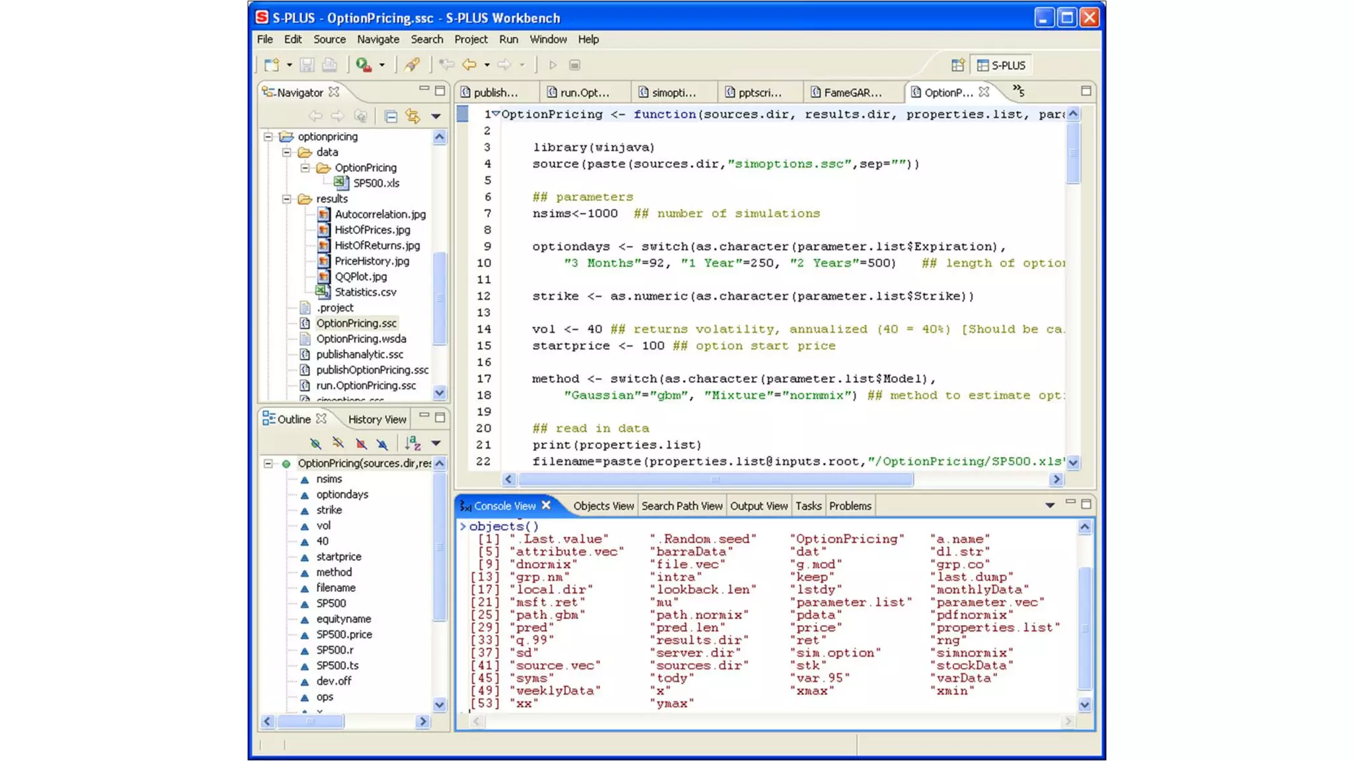1354x761 pixels.
Task: Collapse the OptionPricing function node in Outline
Action: (x=268, y=464)
